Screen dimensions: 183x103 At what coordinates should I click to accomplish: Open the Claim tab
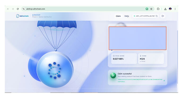tap(118, 16)
